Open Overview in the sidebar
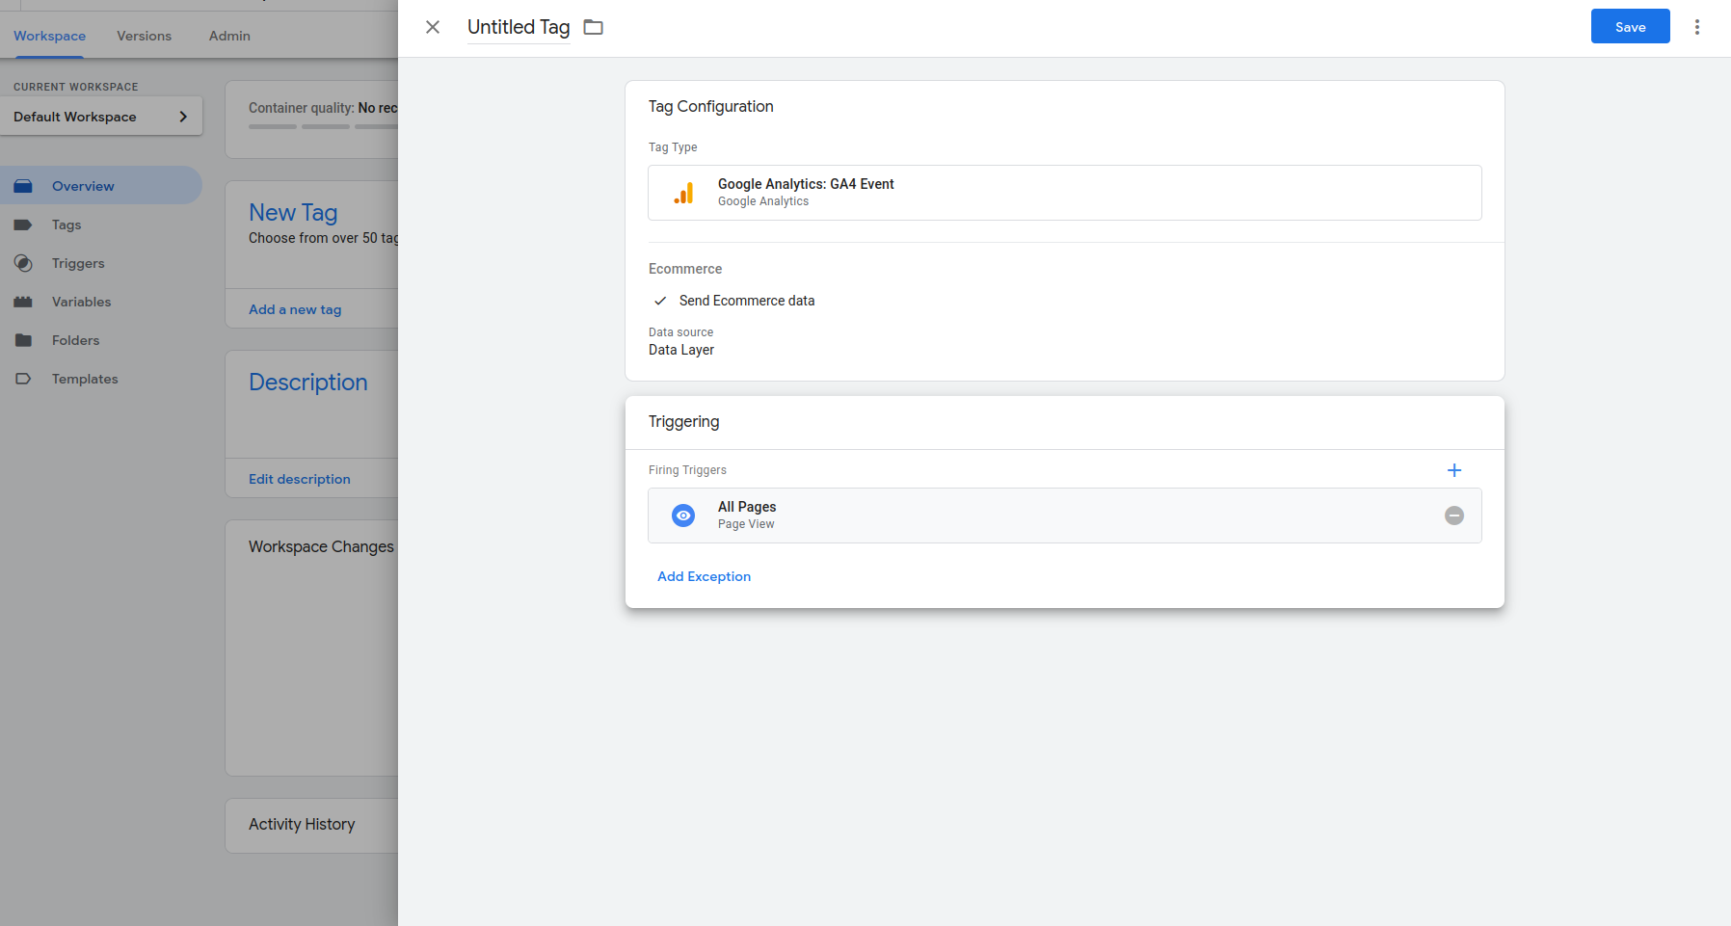Image resolution: width=1731 pixels, height=926 pixels. [101, 185]
